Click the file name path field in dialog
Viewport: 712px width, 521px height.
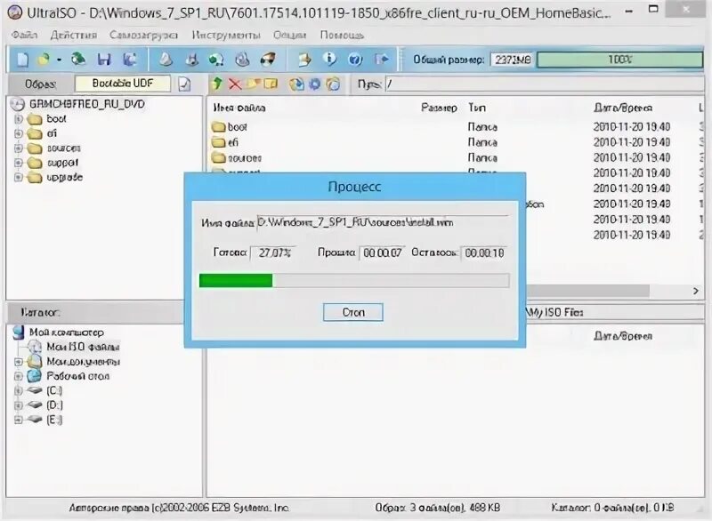[383, 222]
